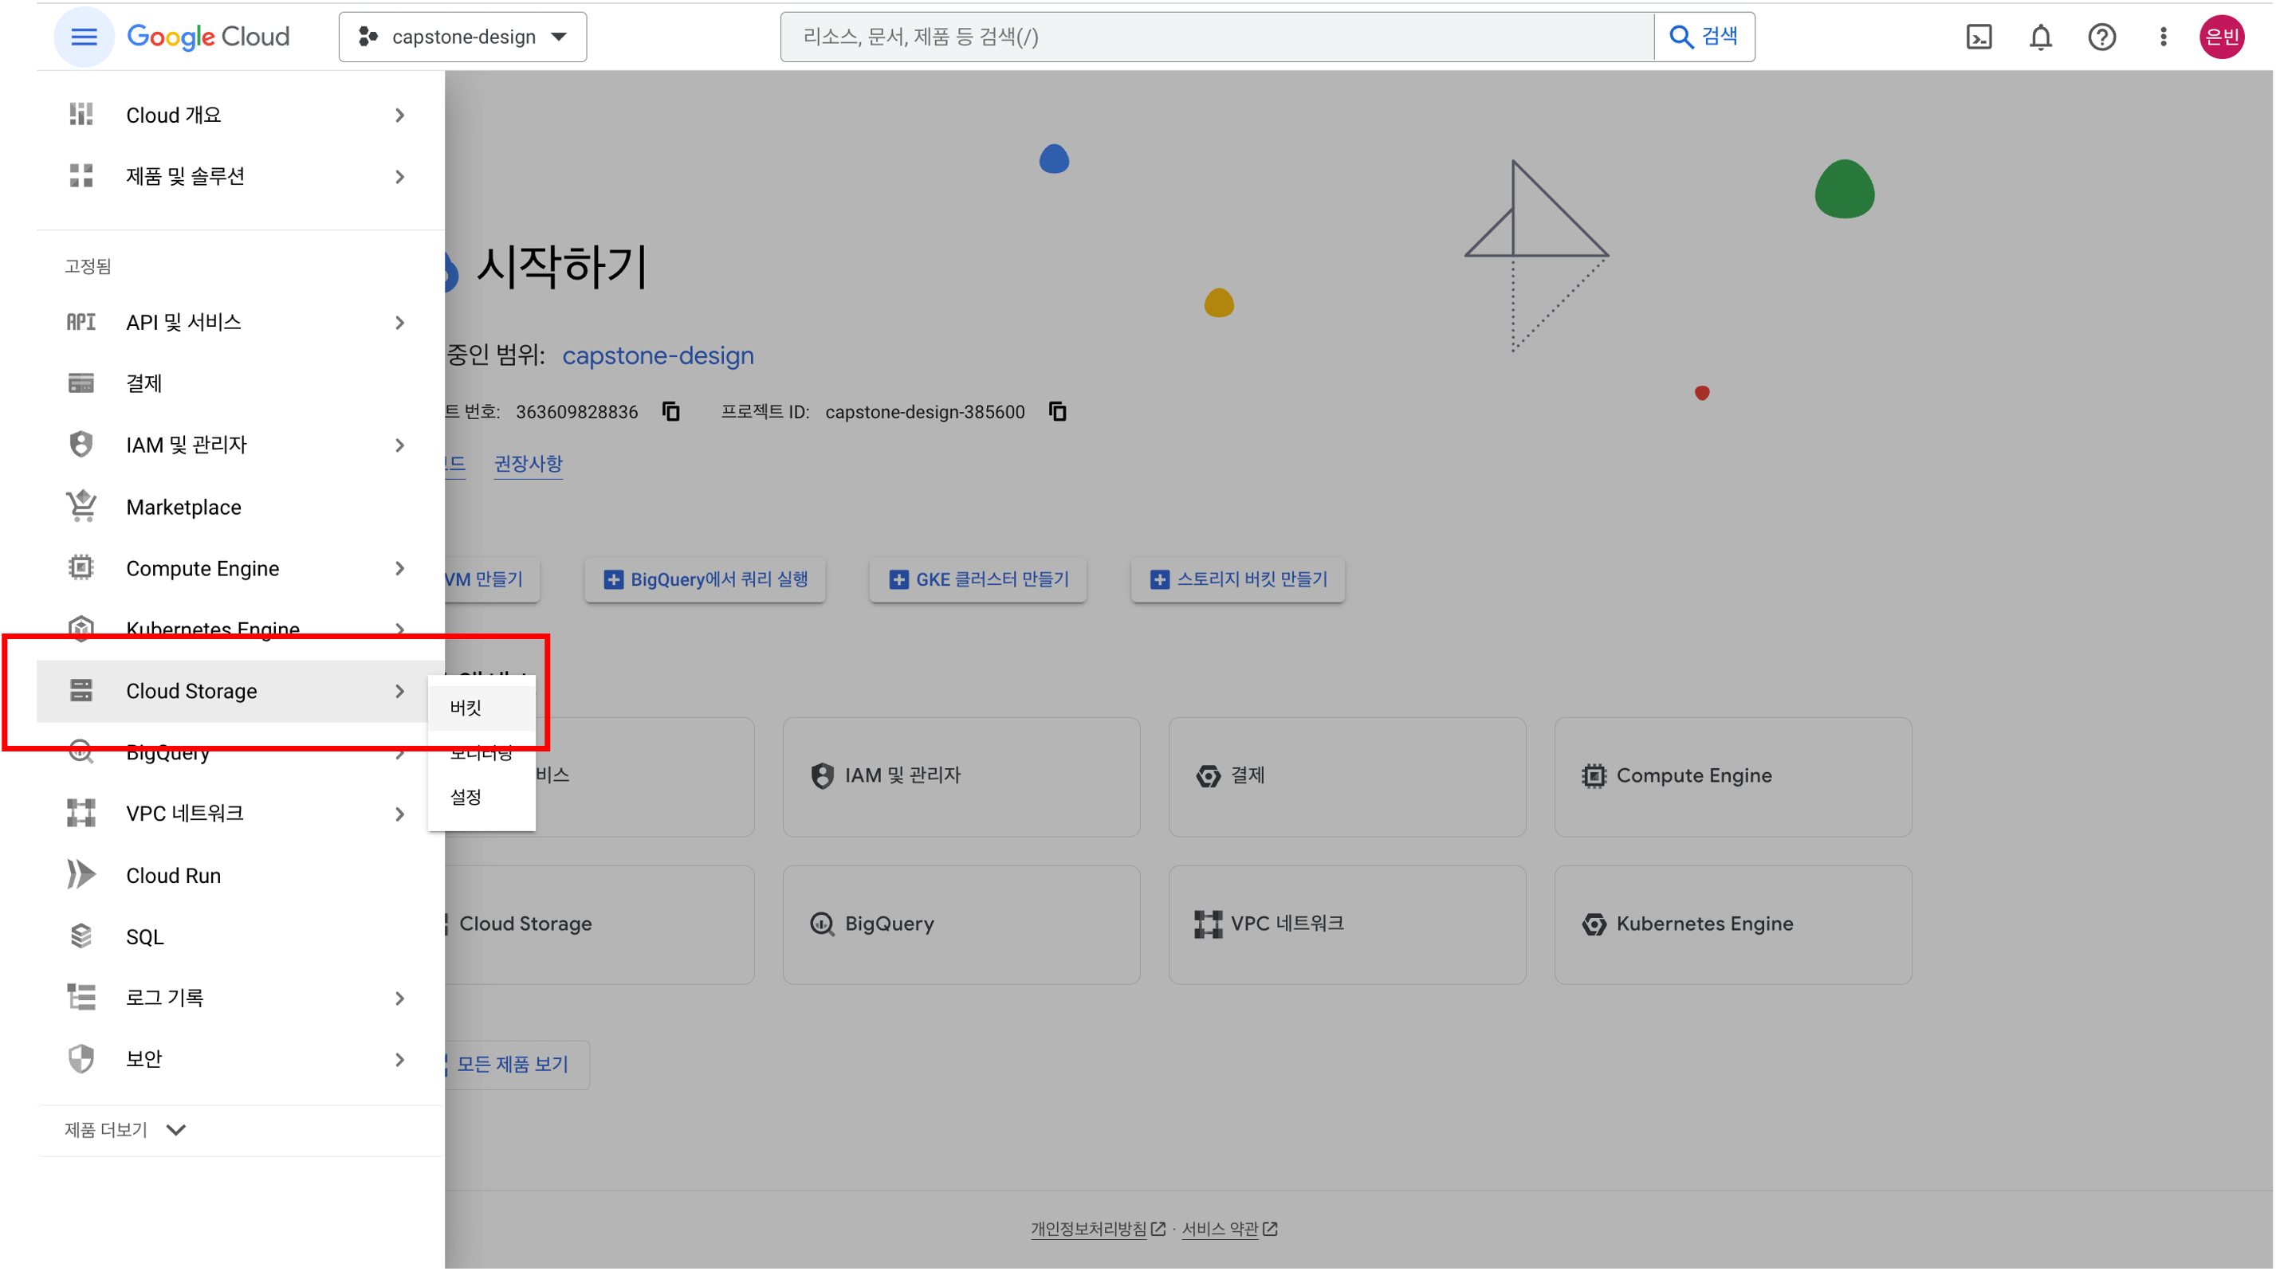The image size is (2276, 1271).
Task: Select 설정 in Cloud Storage submenu
Action: tap(466, 798)
